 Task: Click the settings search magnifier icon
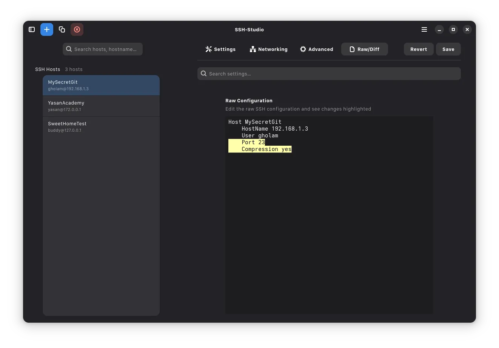204,74
